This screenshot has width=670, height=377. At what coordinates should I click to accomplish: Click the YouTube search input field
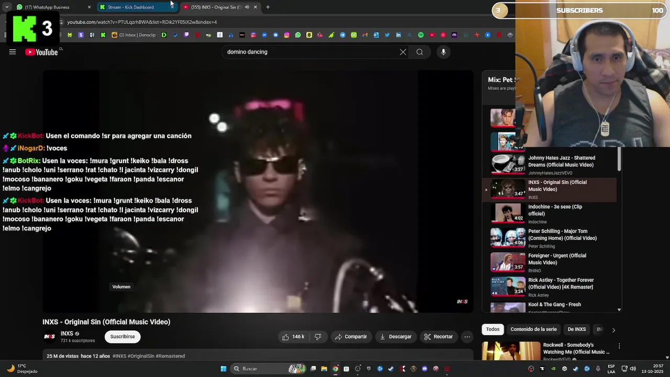[x=310, y=52]
